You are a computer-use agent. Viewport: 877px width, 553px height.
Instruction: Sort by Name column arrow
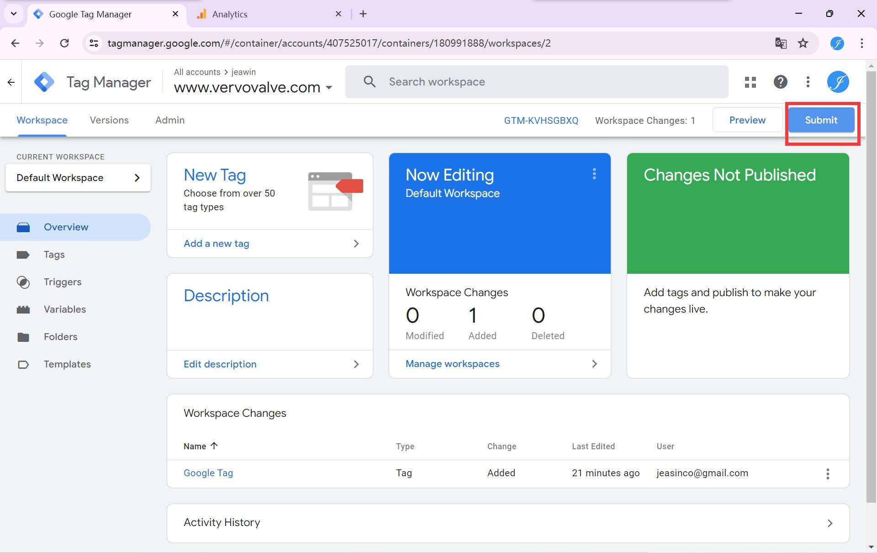point(214,446)
